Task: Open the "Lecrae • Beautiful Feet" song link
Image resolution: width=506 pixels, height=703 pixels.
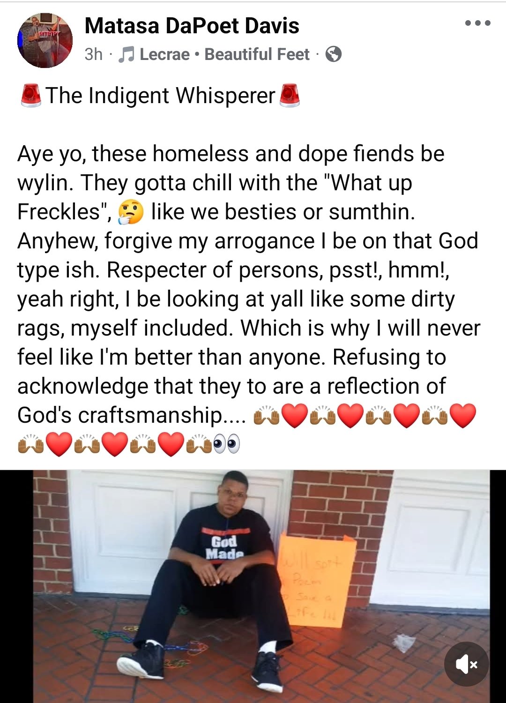Action: [x=224, y=54]
